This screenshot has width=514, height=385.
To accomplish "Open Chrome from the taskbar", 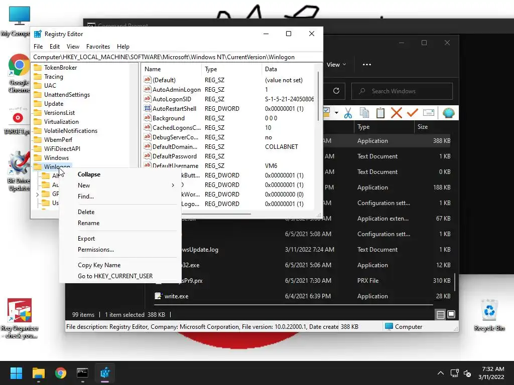I will (x=61, y=373).
